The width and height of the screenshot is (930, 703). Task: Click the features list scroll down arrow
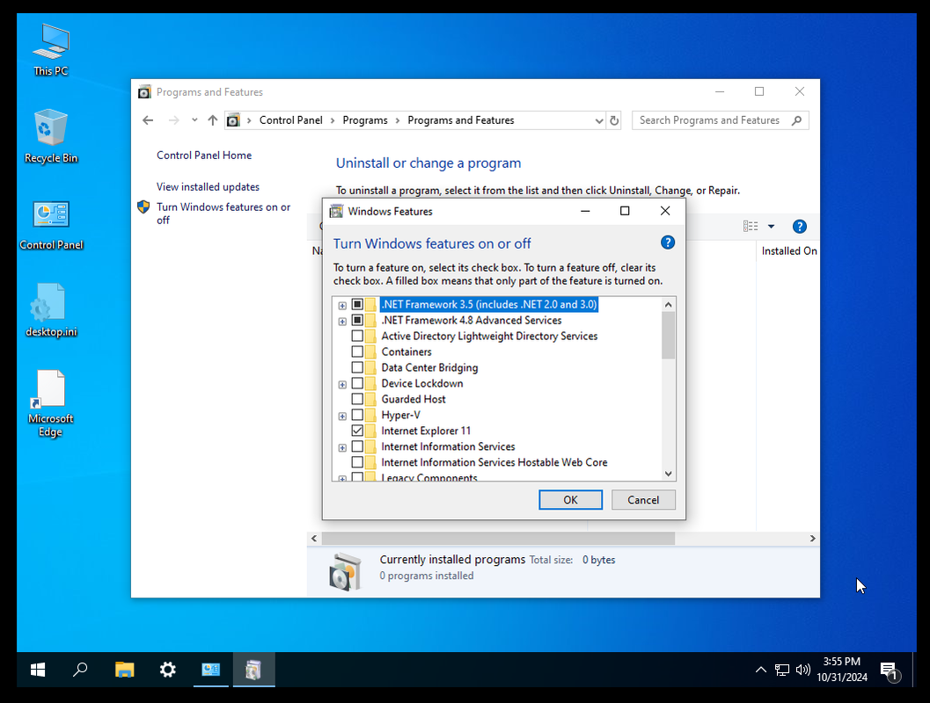[669, 474]
